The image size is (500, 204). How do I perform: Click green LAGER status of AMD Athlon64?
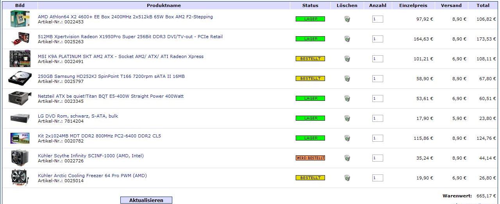pyautogui.click(x=310, y=19)
